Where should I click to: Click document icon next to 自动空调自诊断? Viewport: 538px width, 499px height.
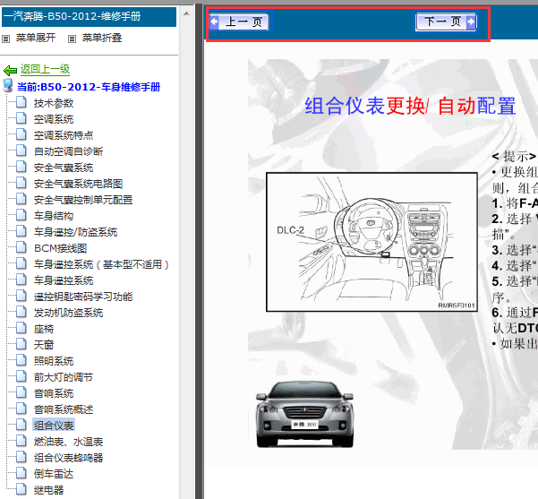tap(21, 151)
